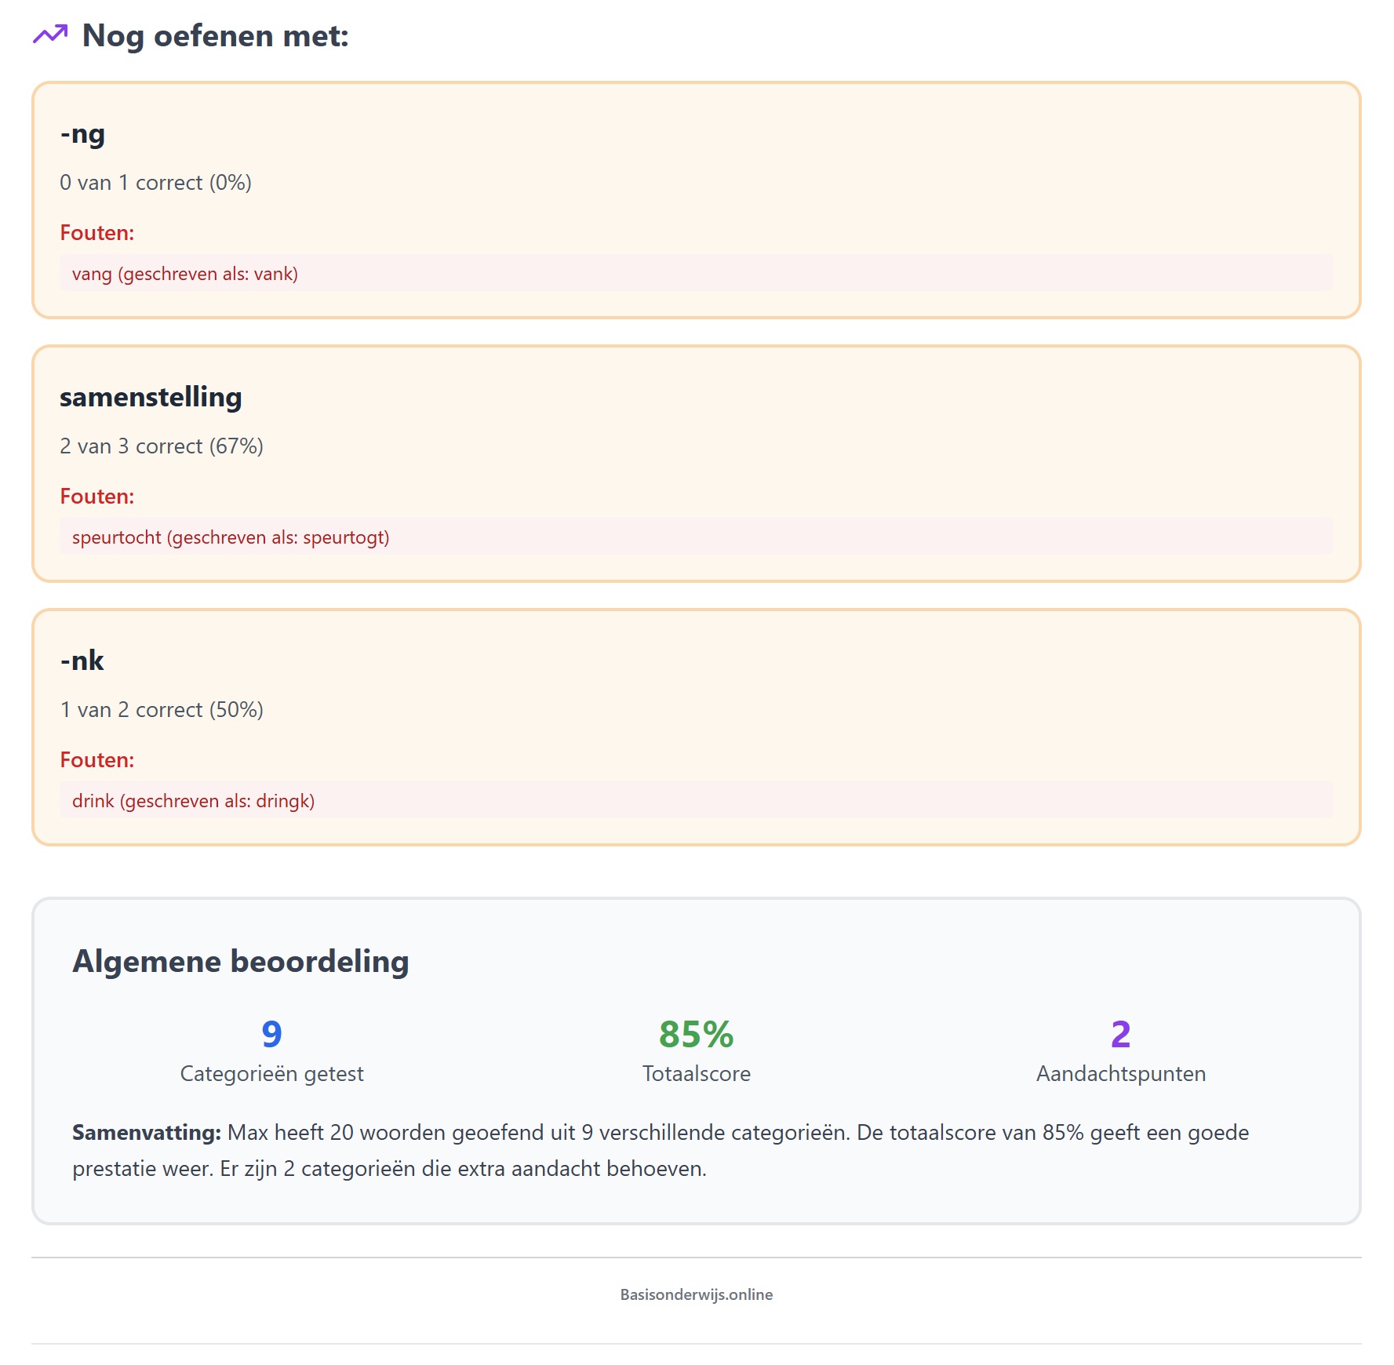
Task: Click the 'Fouten:' label under -nk
Action: [x=97, y=760]
